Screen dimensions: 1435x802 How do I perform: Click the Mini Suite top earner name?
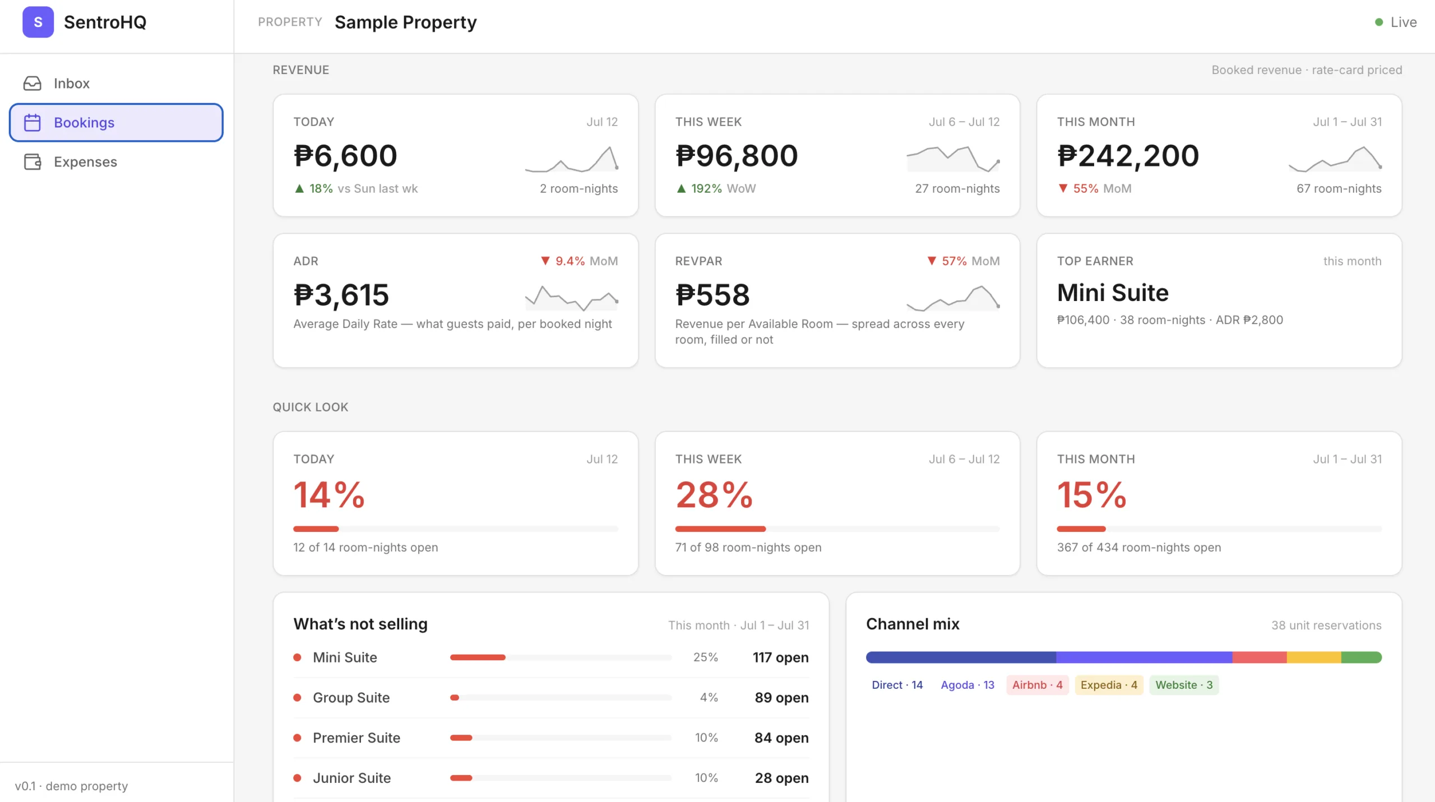1113,293
